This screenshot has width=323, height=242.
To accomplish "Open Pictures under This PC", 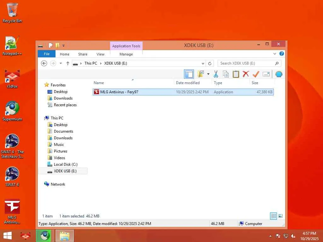I will point(60,151).
